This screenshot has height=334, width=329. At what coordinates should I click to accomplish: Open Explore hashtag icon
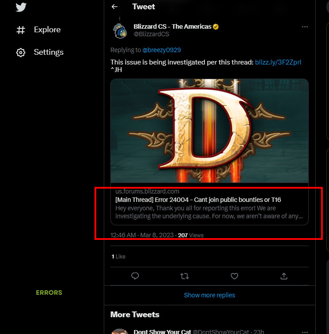coord(21,30)
